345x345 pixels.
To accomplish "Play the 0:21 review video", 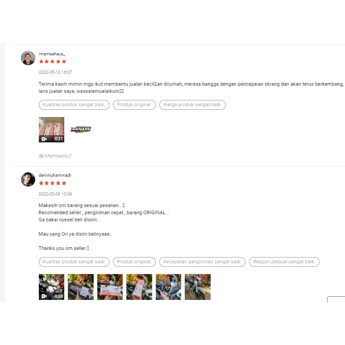I will (x=51, y=130).
